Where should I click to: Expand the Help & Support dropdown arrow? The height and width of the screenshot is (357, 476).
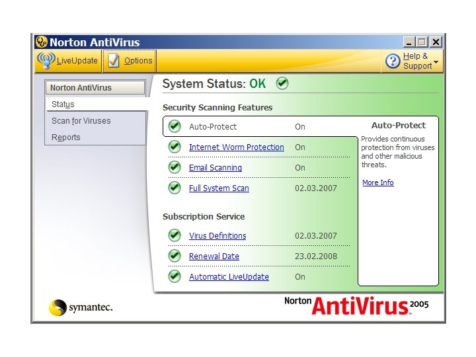click(436, 62)
